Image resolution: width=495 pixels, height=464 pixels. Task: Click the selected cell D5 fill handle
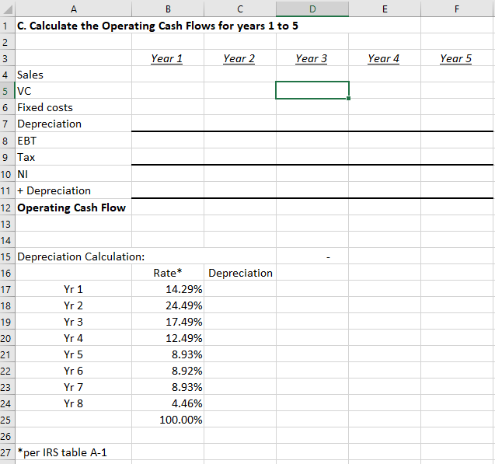click(348, 99)
